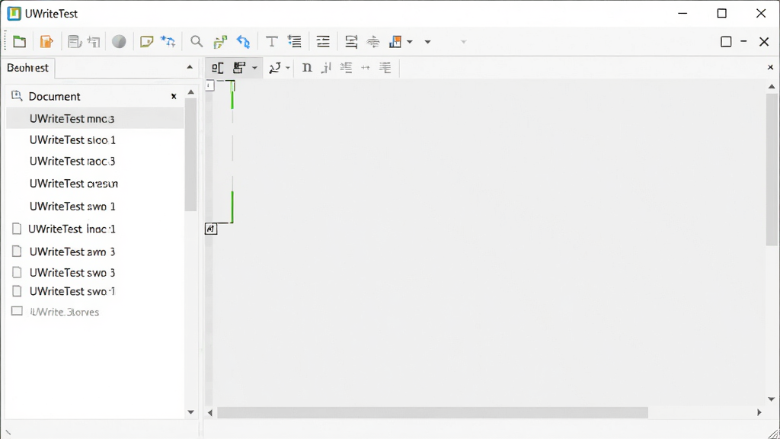Click the editor scroll right arrow
The image size is (780, 439).
coord(759,412)
